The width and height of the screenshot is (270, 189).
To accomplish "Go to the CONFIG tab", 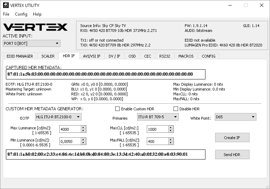I will point(208,56).
